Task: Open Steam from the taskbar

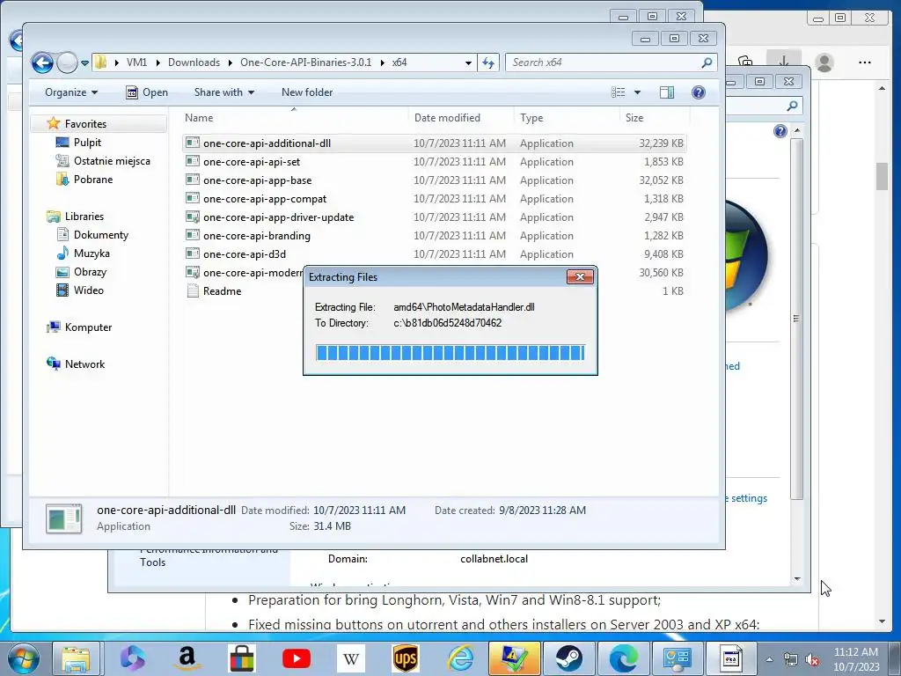Action: tap(569, 658)
